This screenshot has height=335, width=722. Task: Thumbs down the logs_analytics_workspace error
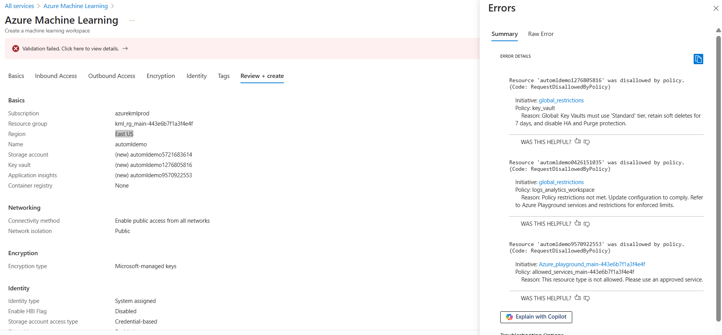pyautogui.click(x=587, y=224)
